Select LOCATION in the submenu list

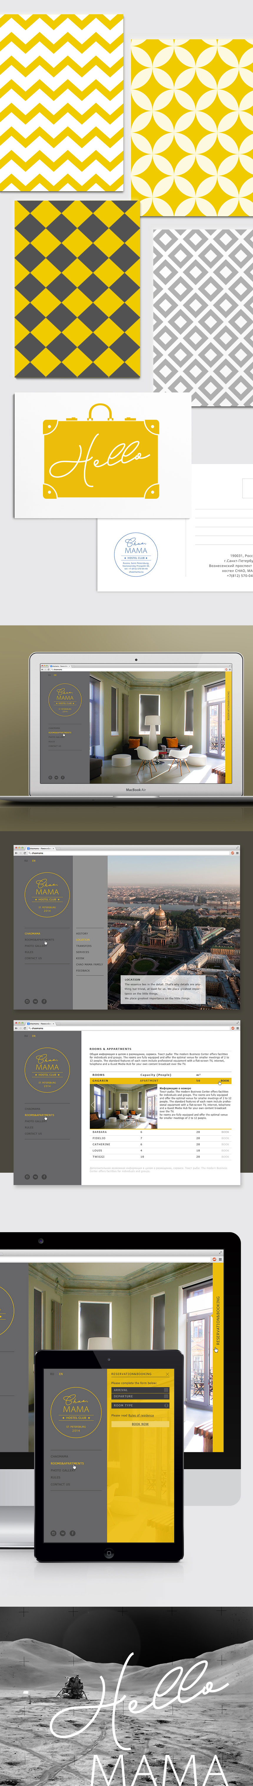[x=83, y=940]
